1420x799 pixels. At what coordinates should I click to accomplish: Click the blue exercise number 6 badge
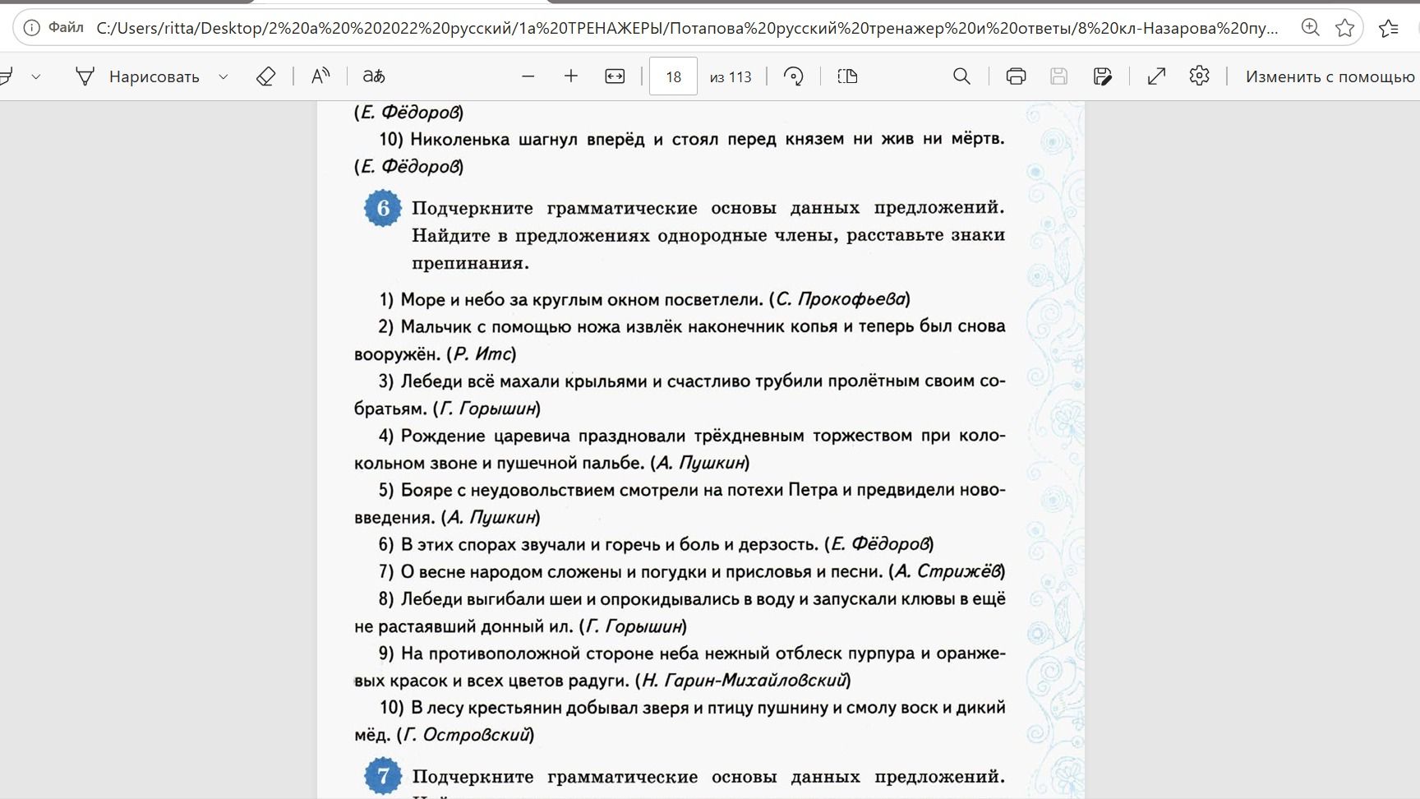pyautogui.click(x=383, y=208)
